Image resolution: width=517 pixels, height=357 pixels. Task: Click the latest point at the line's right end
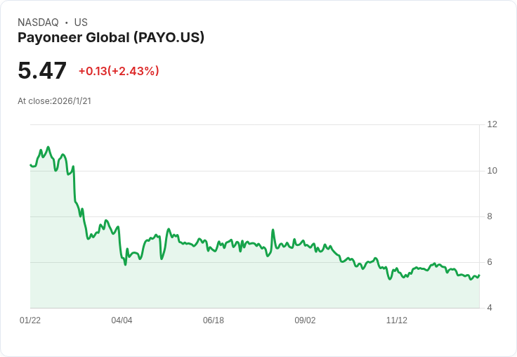479,275
